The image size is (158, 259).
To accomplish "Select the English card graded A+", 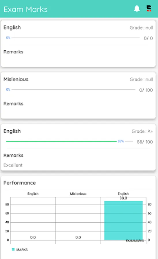I will [x=78, y=147].
